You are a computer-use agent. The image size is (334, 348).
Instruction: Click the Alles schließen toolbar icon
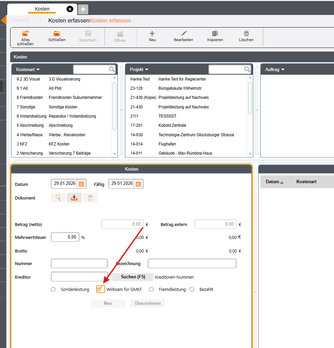tap(25, 34)
